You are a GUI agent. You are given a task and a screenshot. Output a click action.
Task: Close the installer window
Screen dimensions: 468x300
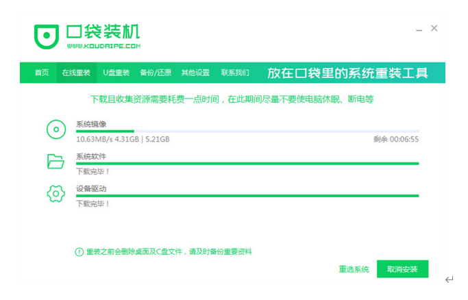coord(434,29)
